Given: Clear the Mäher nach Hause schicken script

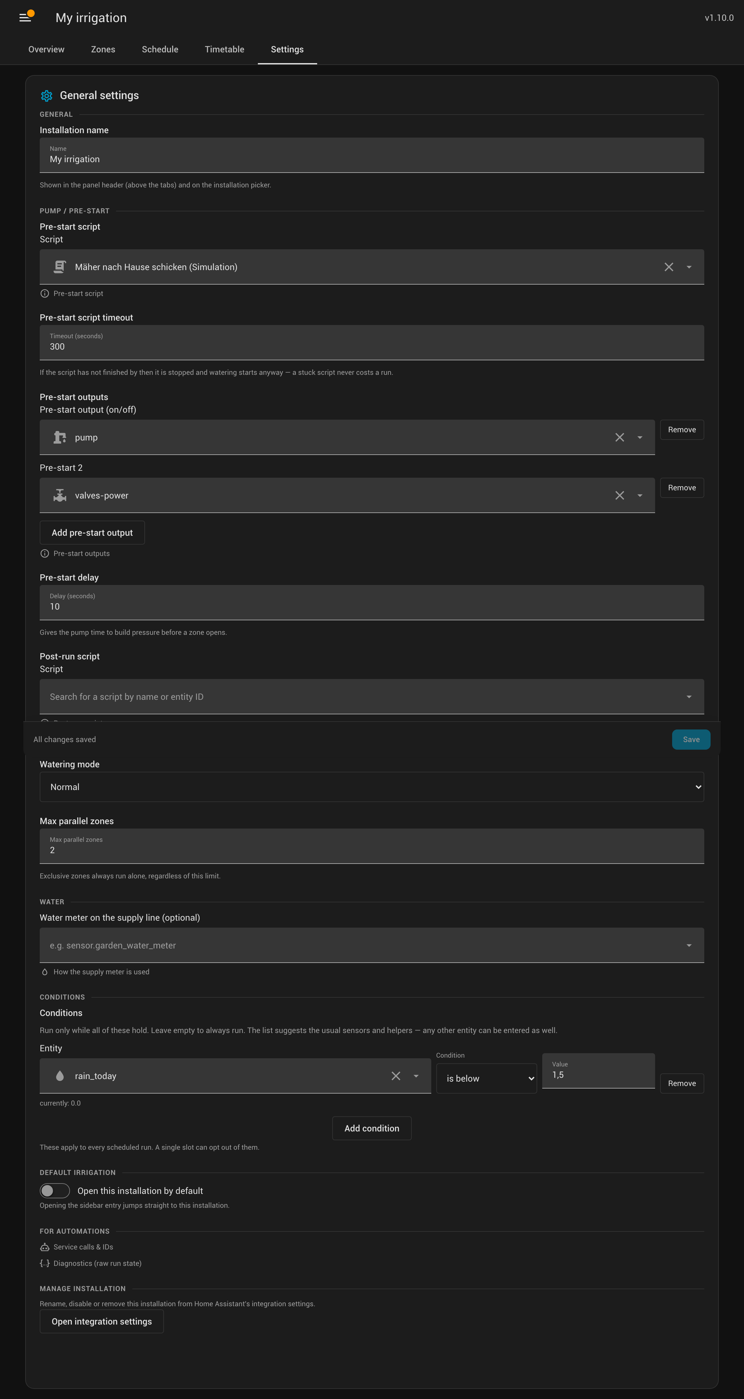Looking at the screenshot, I should 669,267.
